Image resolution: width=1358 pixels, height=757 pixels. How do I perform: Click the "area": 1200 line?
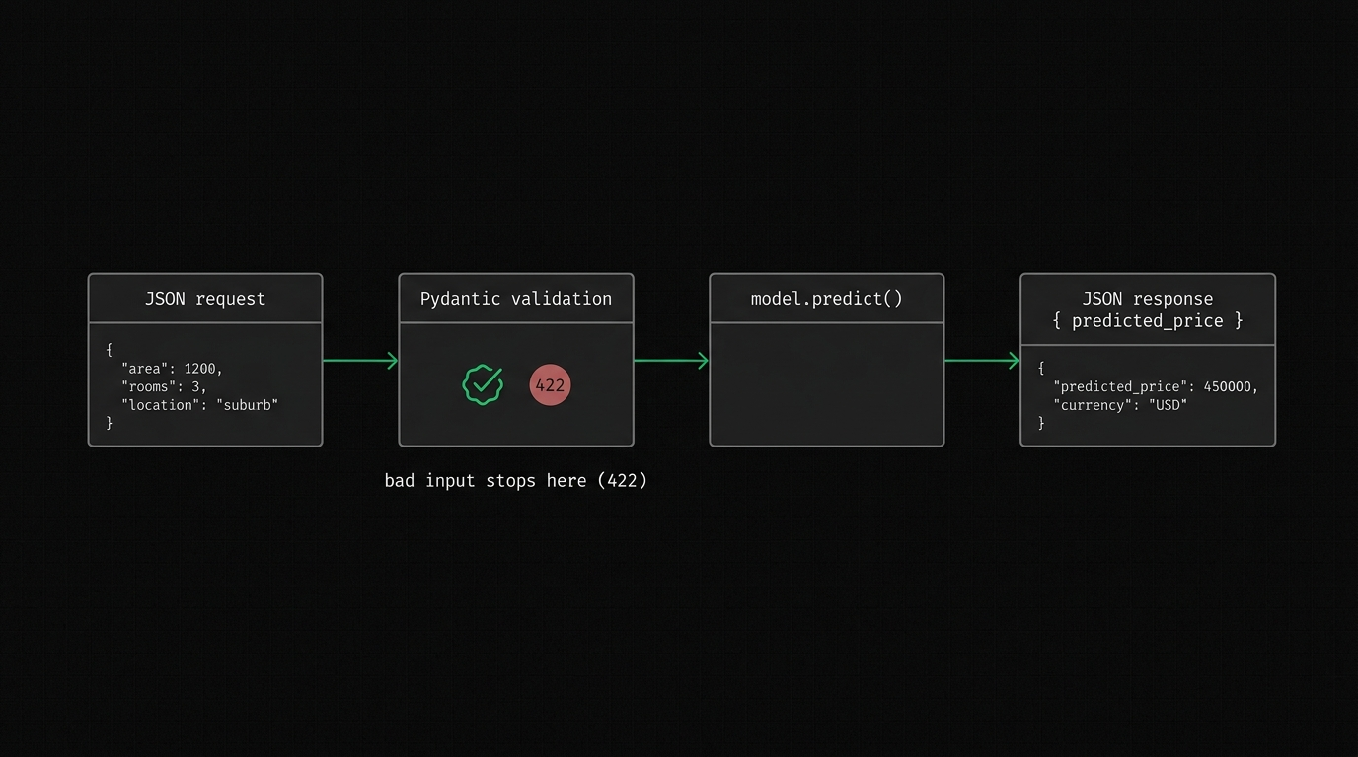tap(173, 369)
